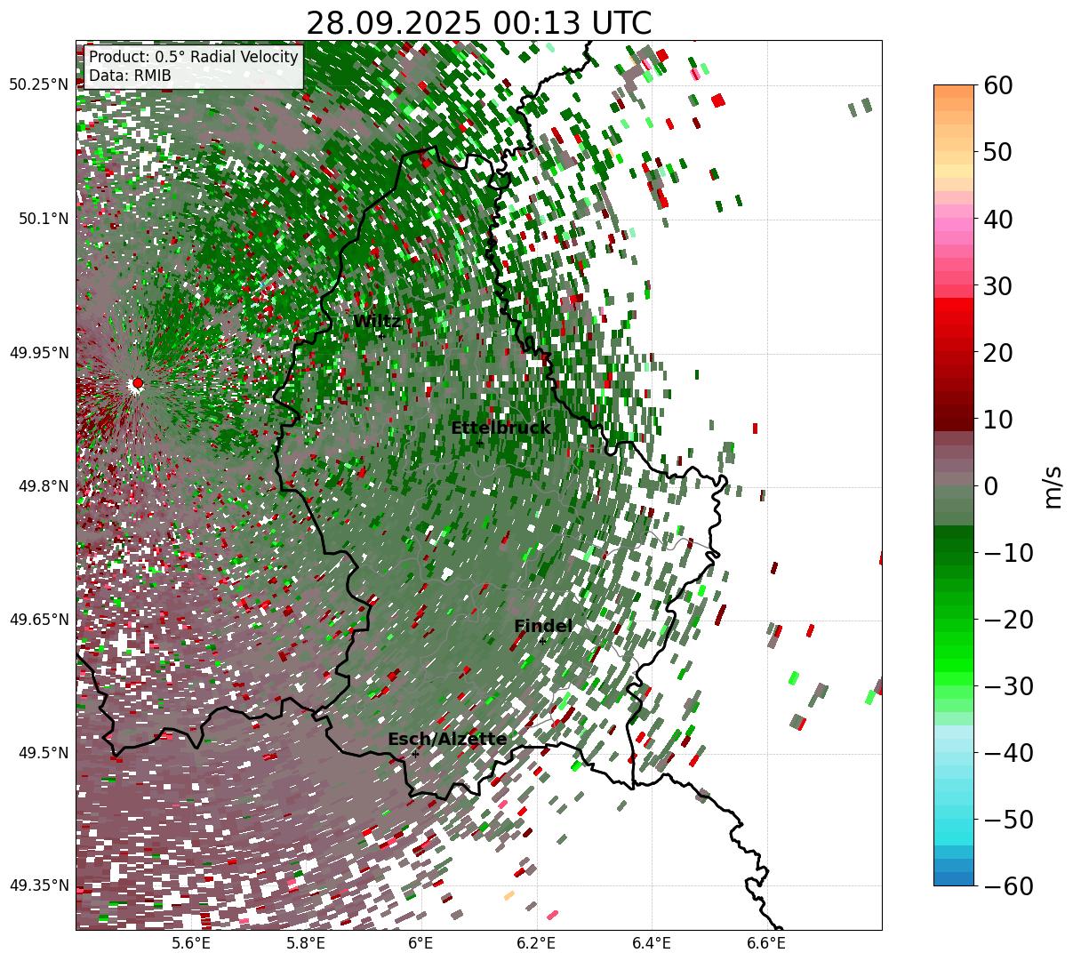Click the 50.1°N latitude tick label
This screenshot has width=1073, height=961.
point(43,219)
